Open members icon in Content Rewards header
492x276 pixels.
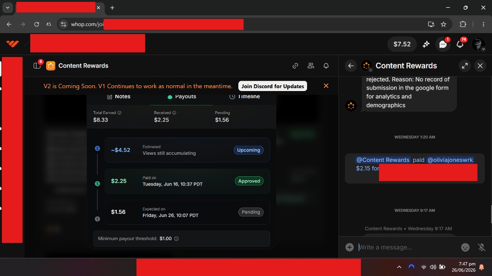311,66
